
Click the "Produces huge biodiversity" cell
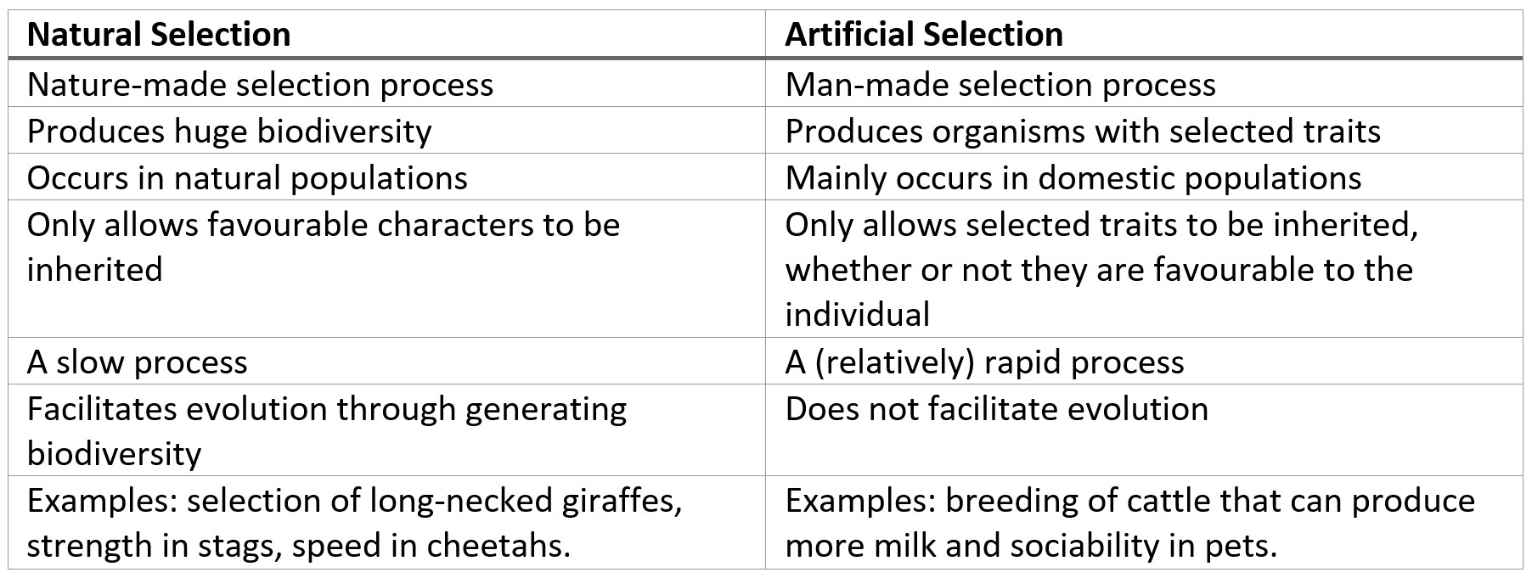pos(229,132)
